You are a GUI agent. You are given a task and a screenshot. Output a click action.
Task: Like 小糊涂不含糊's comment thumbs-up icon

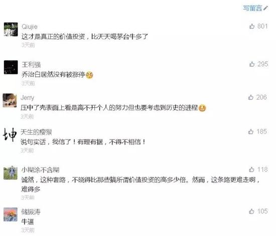click(x=251, y=169)
